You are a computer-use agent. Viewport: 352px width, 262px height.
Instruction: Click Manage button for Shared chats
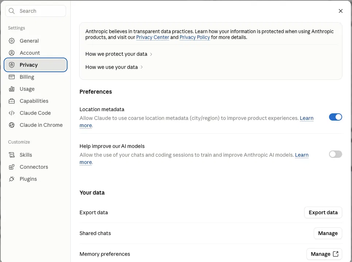point(328,233)
